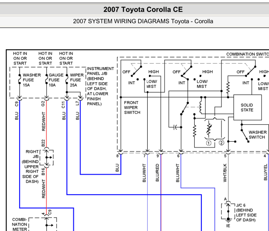Click connector label "B22"

coord(43,143)
